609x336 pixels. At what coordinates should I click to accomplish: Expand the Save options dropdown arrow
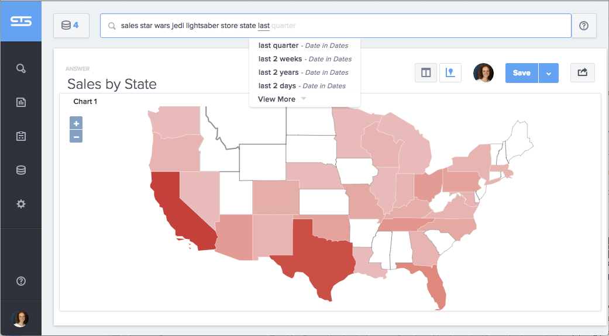coord(549,73)
